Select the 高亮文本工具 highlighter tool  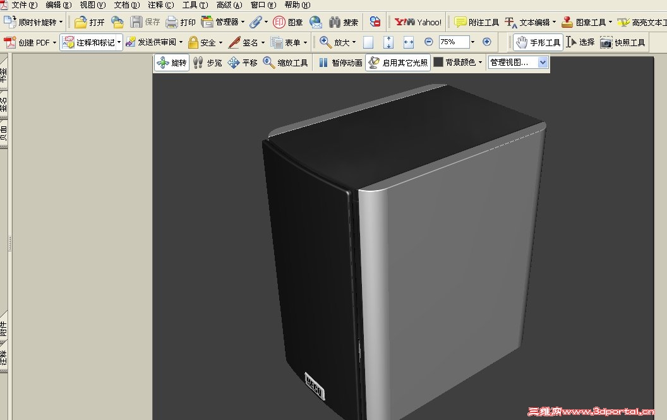point(642,22)
